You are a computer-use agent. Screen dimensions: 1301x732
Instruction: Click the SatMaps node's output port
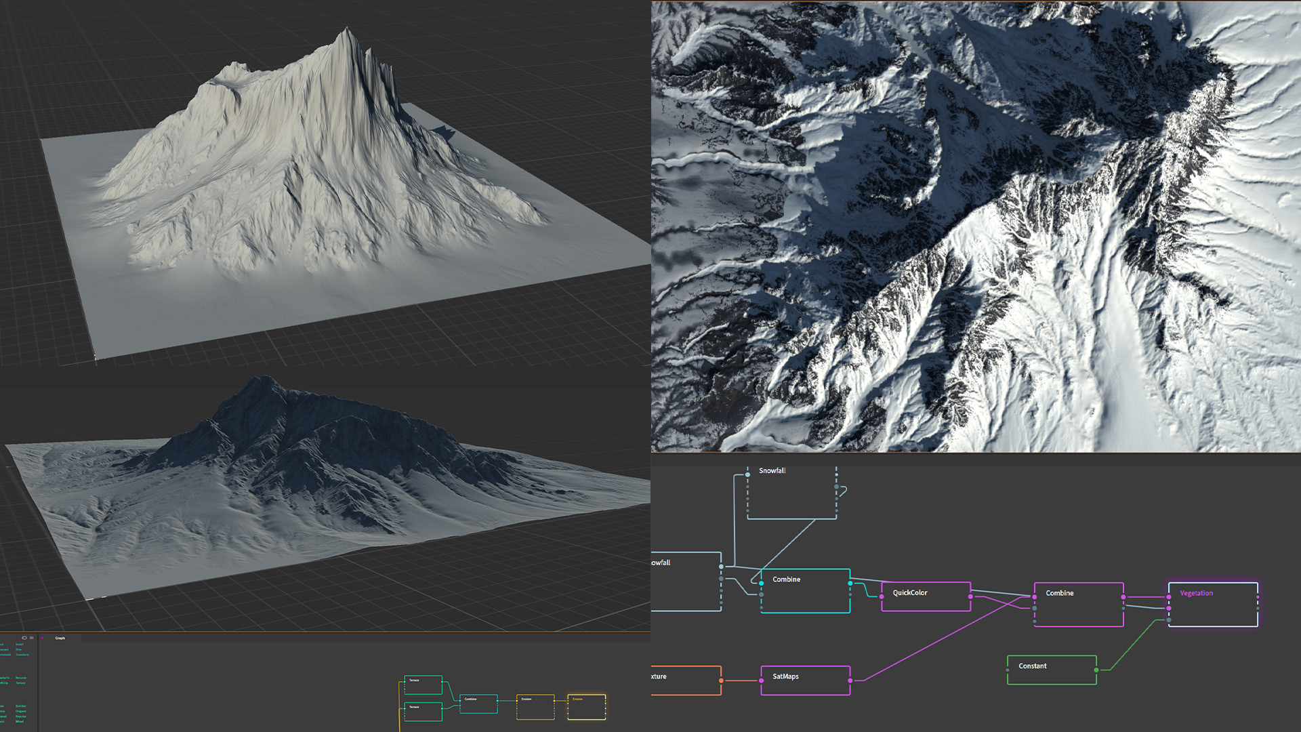pos(850,680)
